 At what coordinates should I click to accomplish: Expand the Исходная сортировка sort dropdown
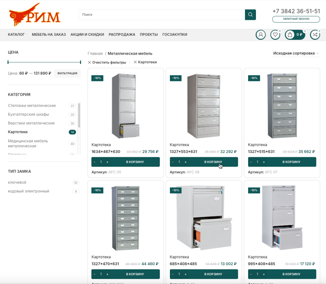296,53
